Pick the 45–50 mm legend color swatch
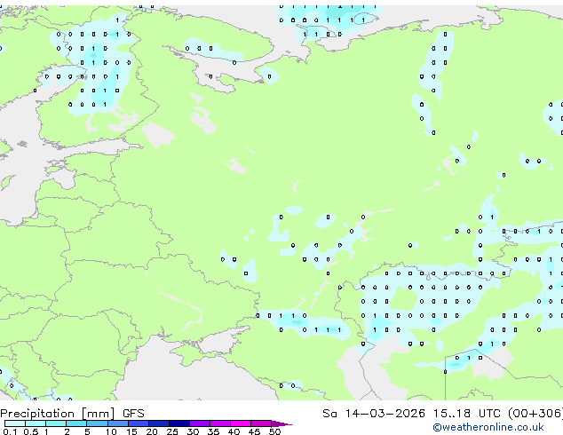 click(261, 423)
